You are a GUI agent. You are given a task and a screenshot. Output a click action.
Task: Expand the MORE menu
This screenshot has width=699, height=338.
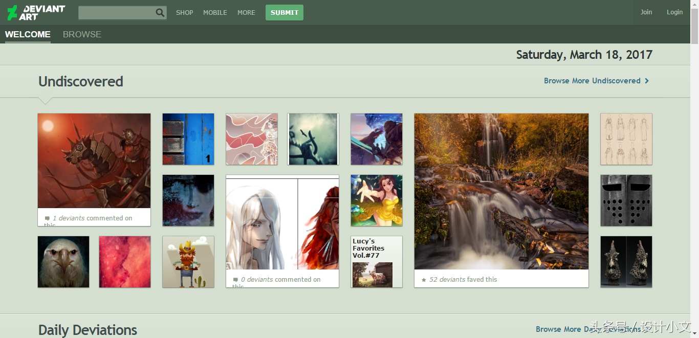[x=246, y=13]
